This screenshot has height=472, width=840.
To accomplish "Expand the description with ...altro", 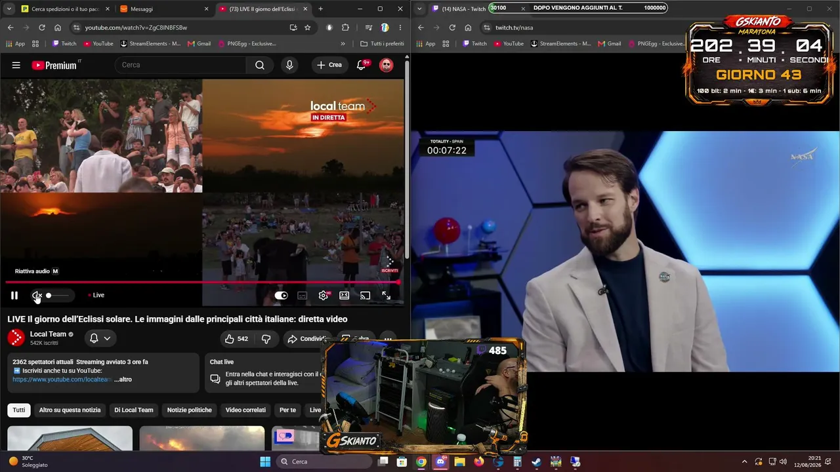I will tap(123, 380).
